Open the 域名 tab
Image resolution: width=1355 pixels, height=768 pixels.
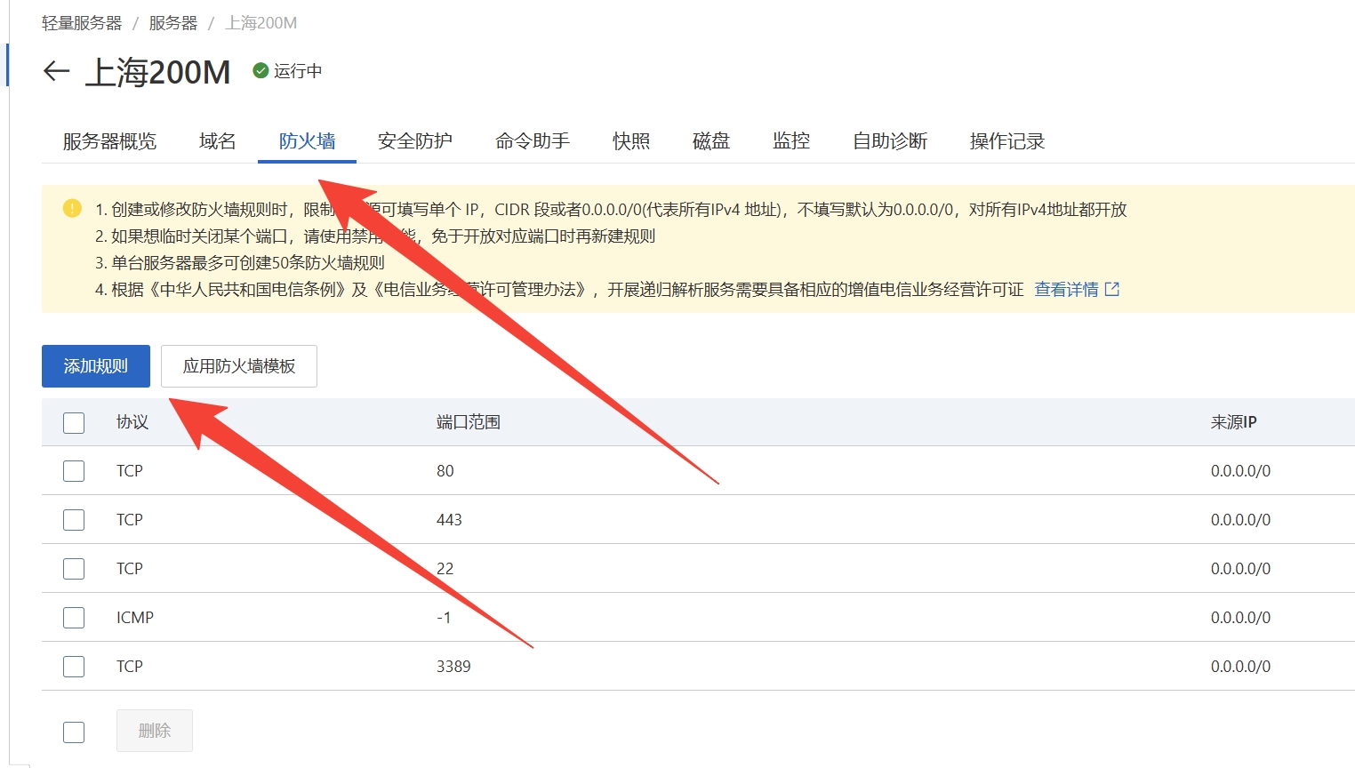click(217, 141)
